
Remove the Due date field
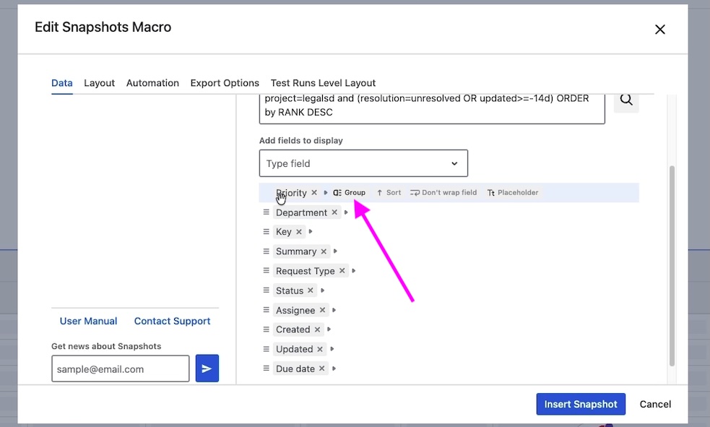(322, 368)
